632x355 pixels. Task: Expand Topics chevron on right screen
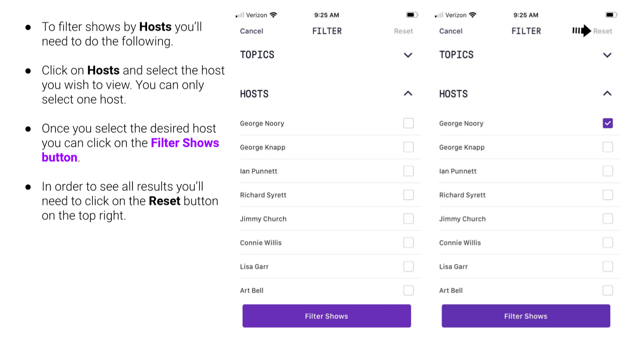point(607,55)
